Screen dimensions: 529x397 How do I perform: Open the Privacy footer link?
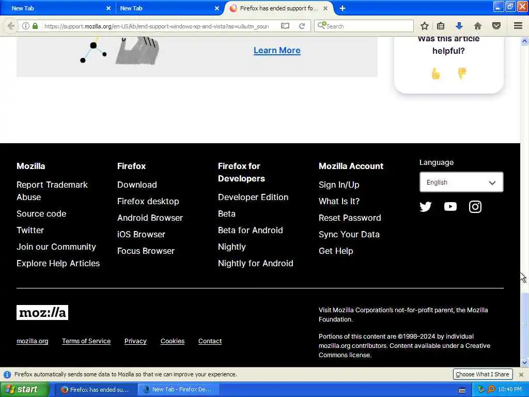coord(136,341)
